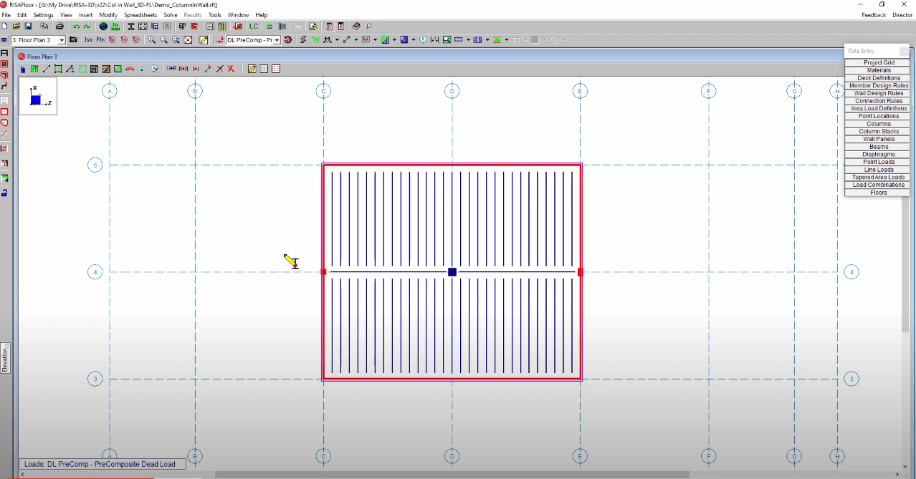Switch to isometric view with Iso button
The width and height of the screenshot is (916, 479).
point(89,40)
